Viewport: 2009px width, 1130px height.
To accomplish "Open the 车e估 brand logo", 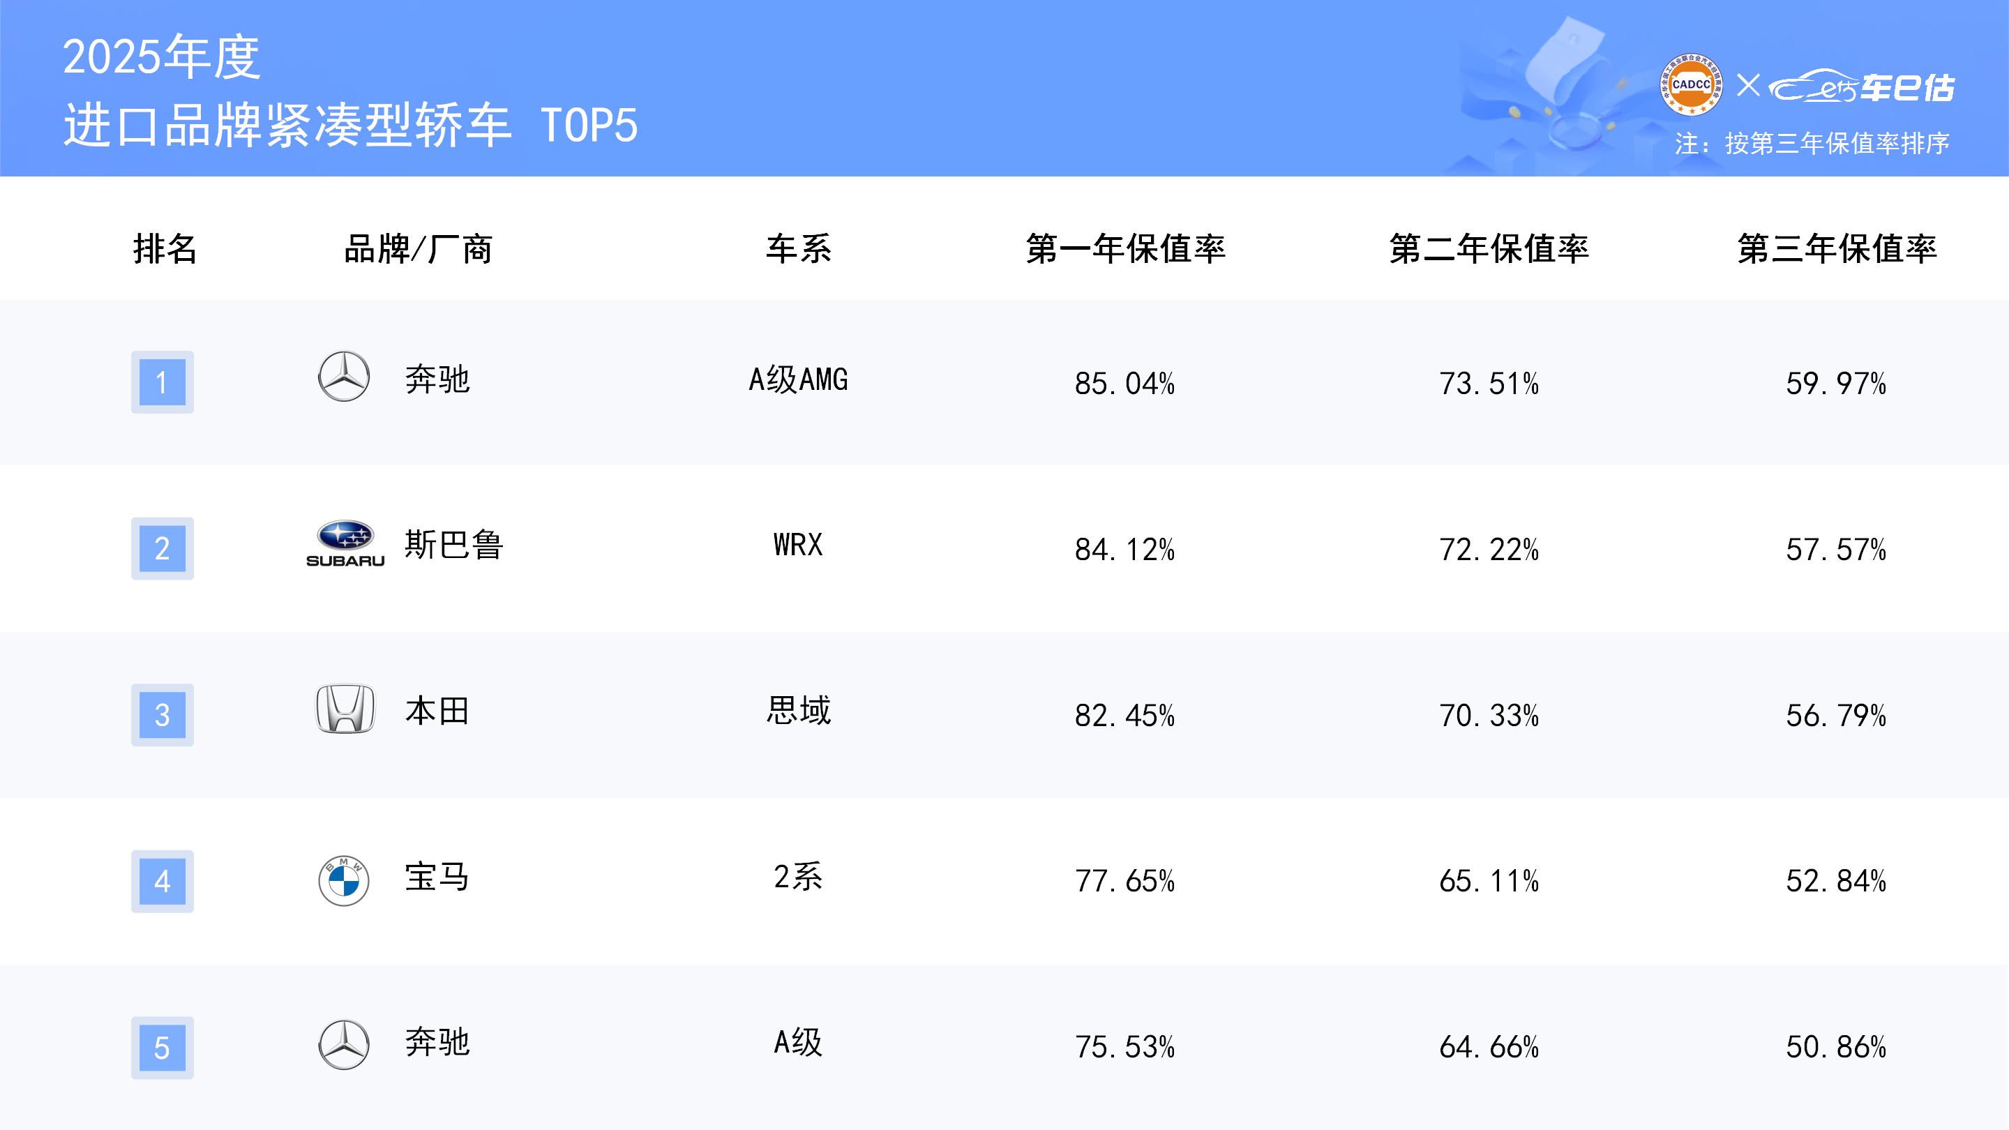I will [1863, 88].
